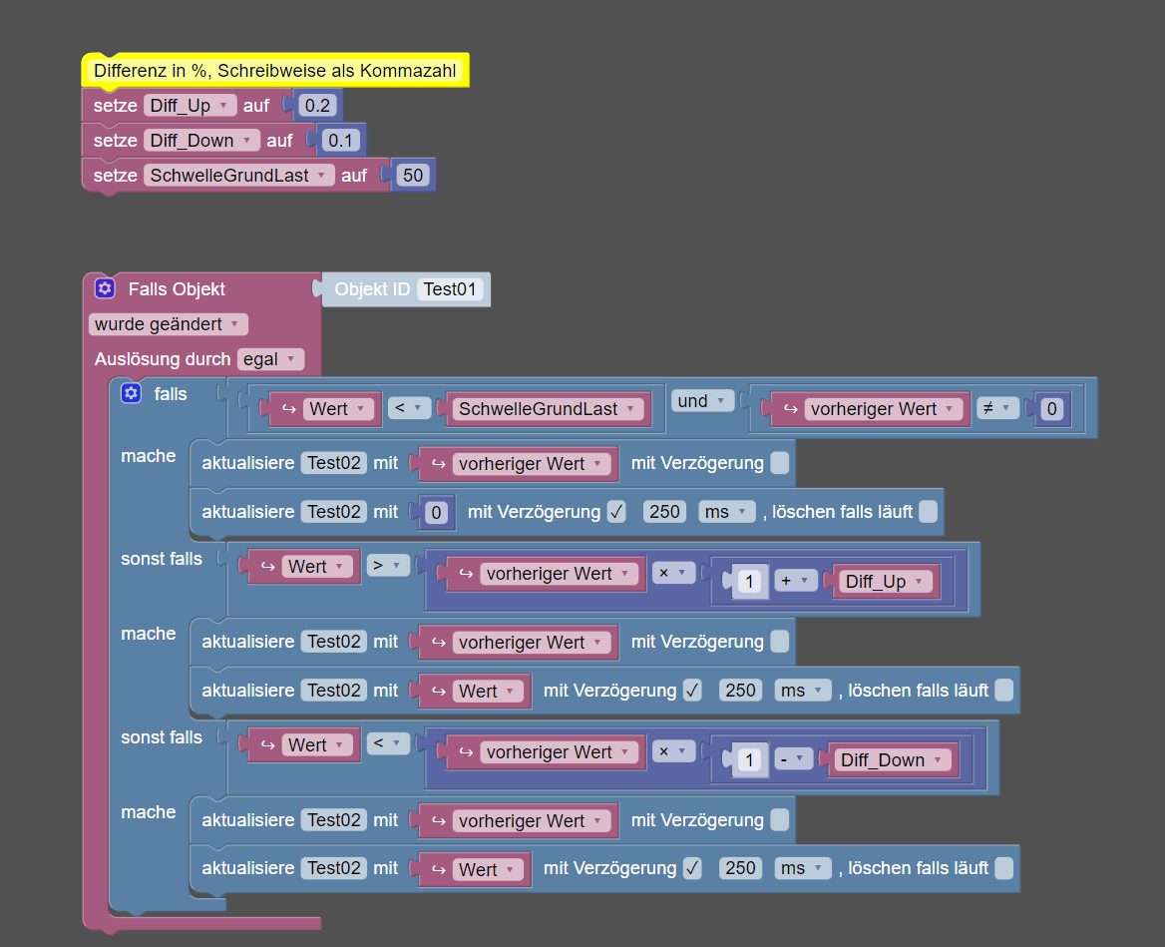The width and height of the screenshot is (1165, 947).
Task: Select Test02 in first aktualisiere block
Action: [x=333, y=463]
